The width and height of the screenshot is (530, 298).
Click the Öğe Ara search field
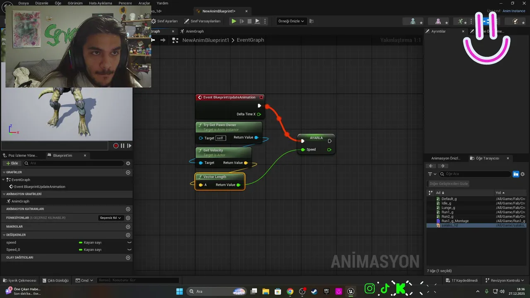pos(475,174)
